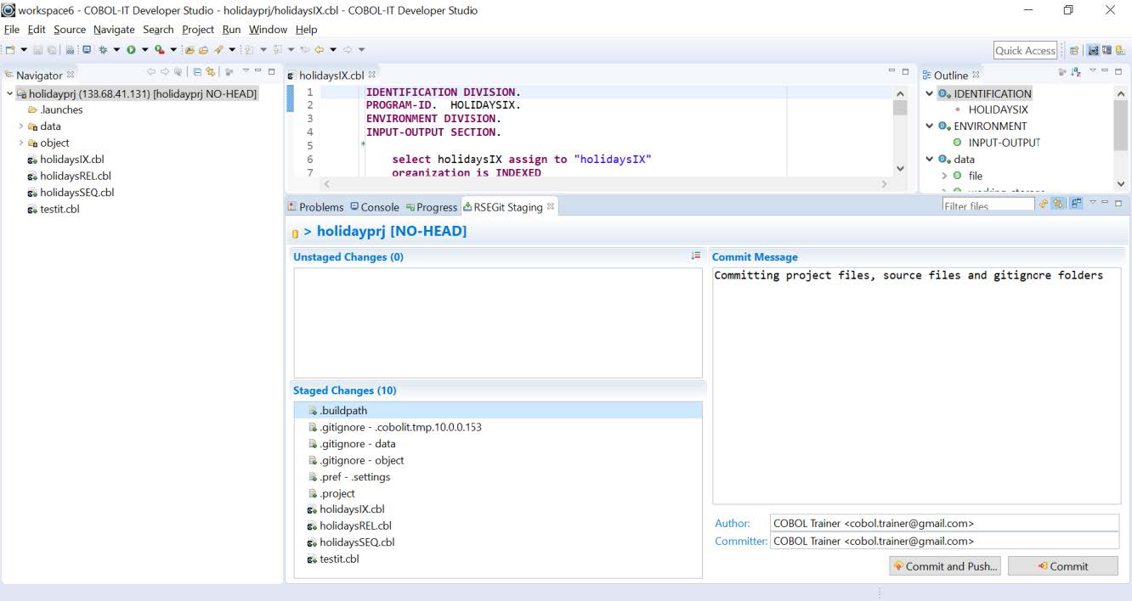Navigate back using the yellow back arrow icon
The image size is (1132, 601).
[x=320, y=50]
